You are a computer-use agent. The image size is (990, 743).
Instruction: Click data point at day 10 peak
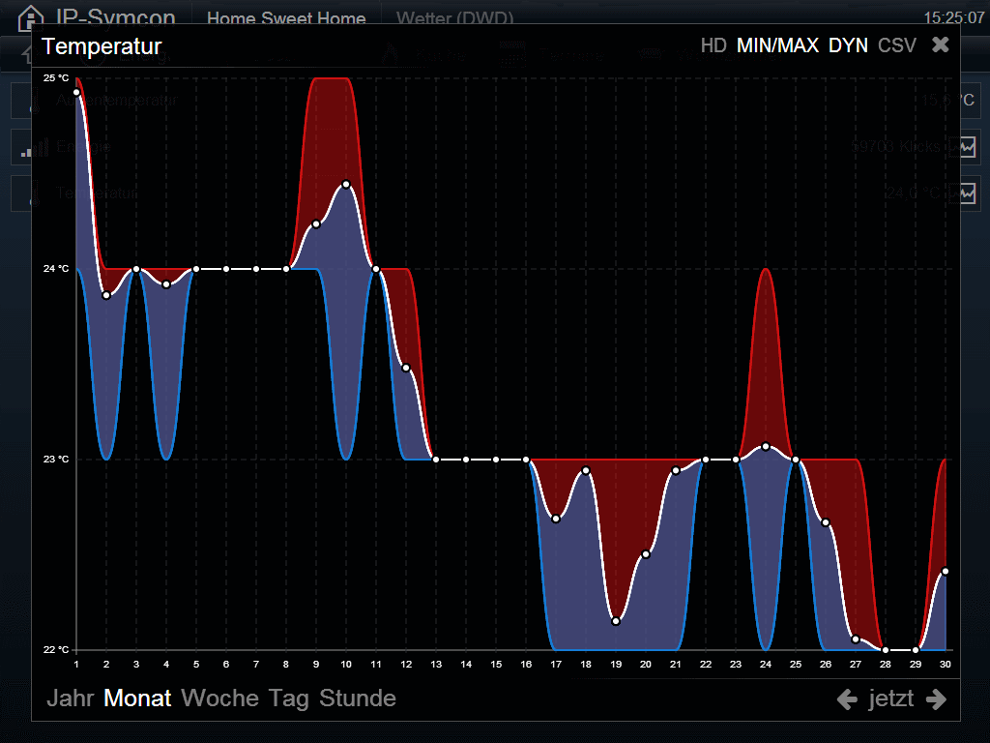[x=346, y=185]
